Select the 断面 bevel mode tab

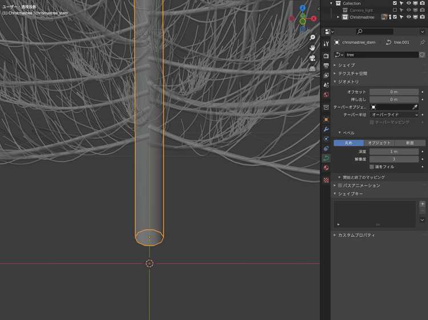[410, 143]
